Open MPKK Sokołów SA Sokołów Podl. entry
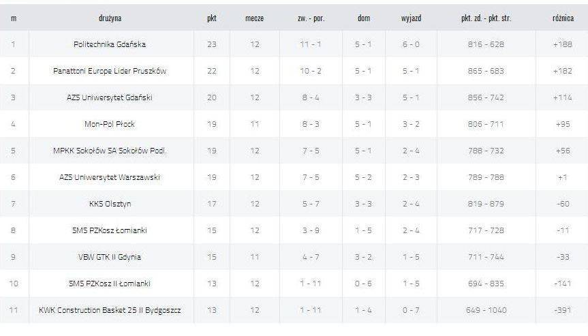588x336 pixels. 110,151
